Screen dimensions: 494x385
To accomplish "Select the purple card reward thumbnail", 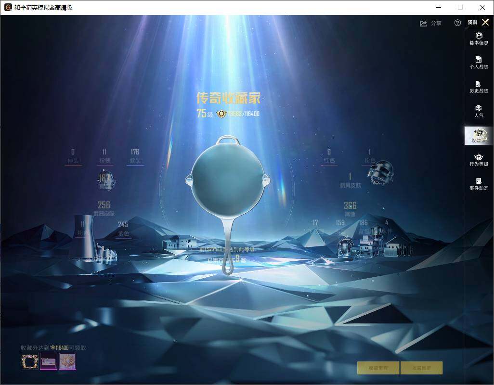I will click(49, 361).
